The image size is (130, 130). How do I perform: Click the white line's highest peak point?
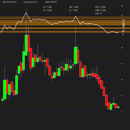(26, 13)
